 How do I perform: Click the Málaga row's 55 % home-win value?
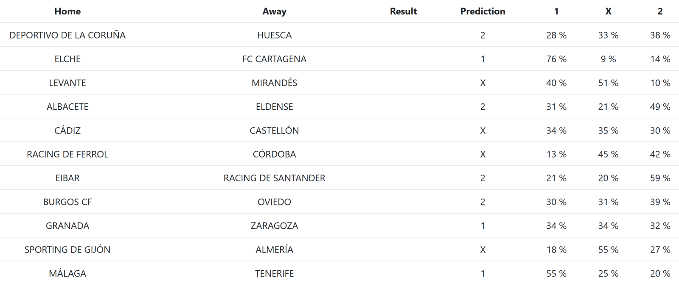tap(556, 274)
